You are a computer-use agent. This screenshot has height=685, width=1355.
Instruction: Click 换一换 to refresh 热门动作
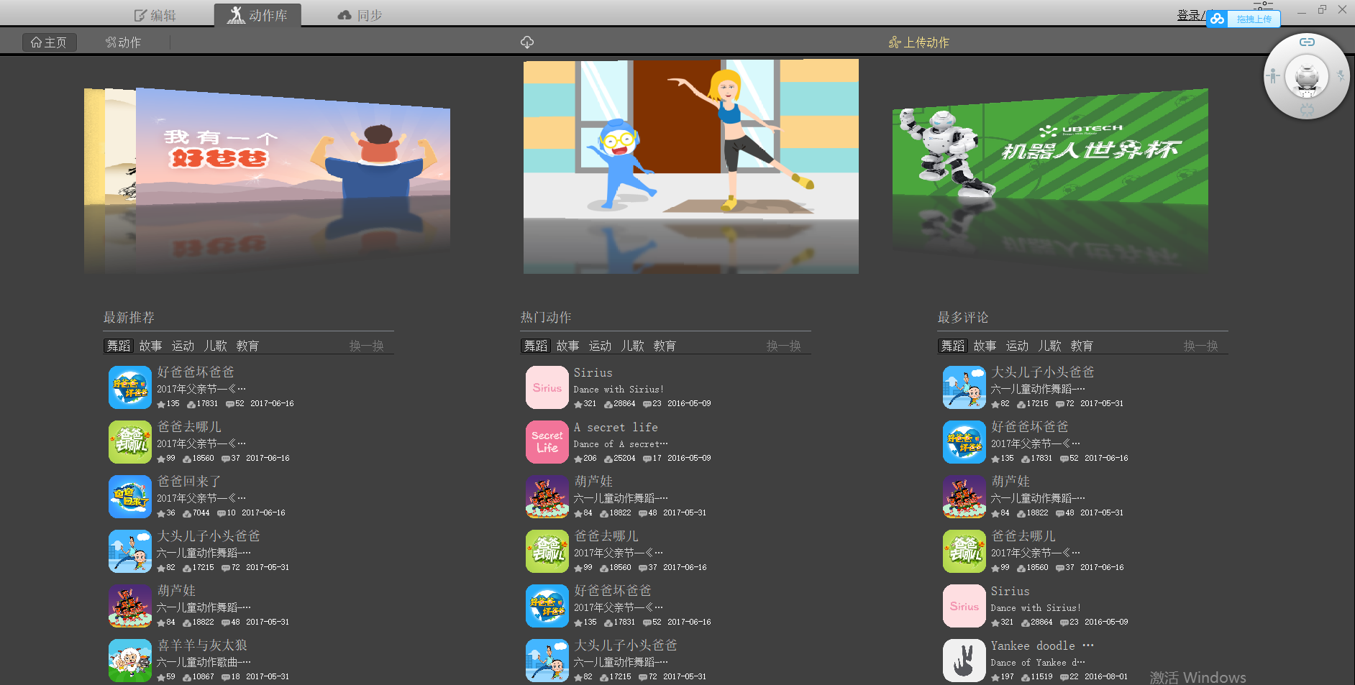click(784, 346)
